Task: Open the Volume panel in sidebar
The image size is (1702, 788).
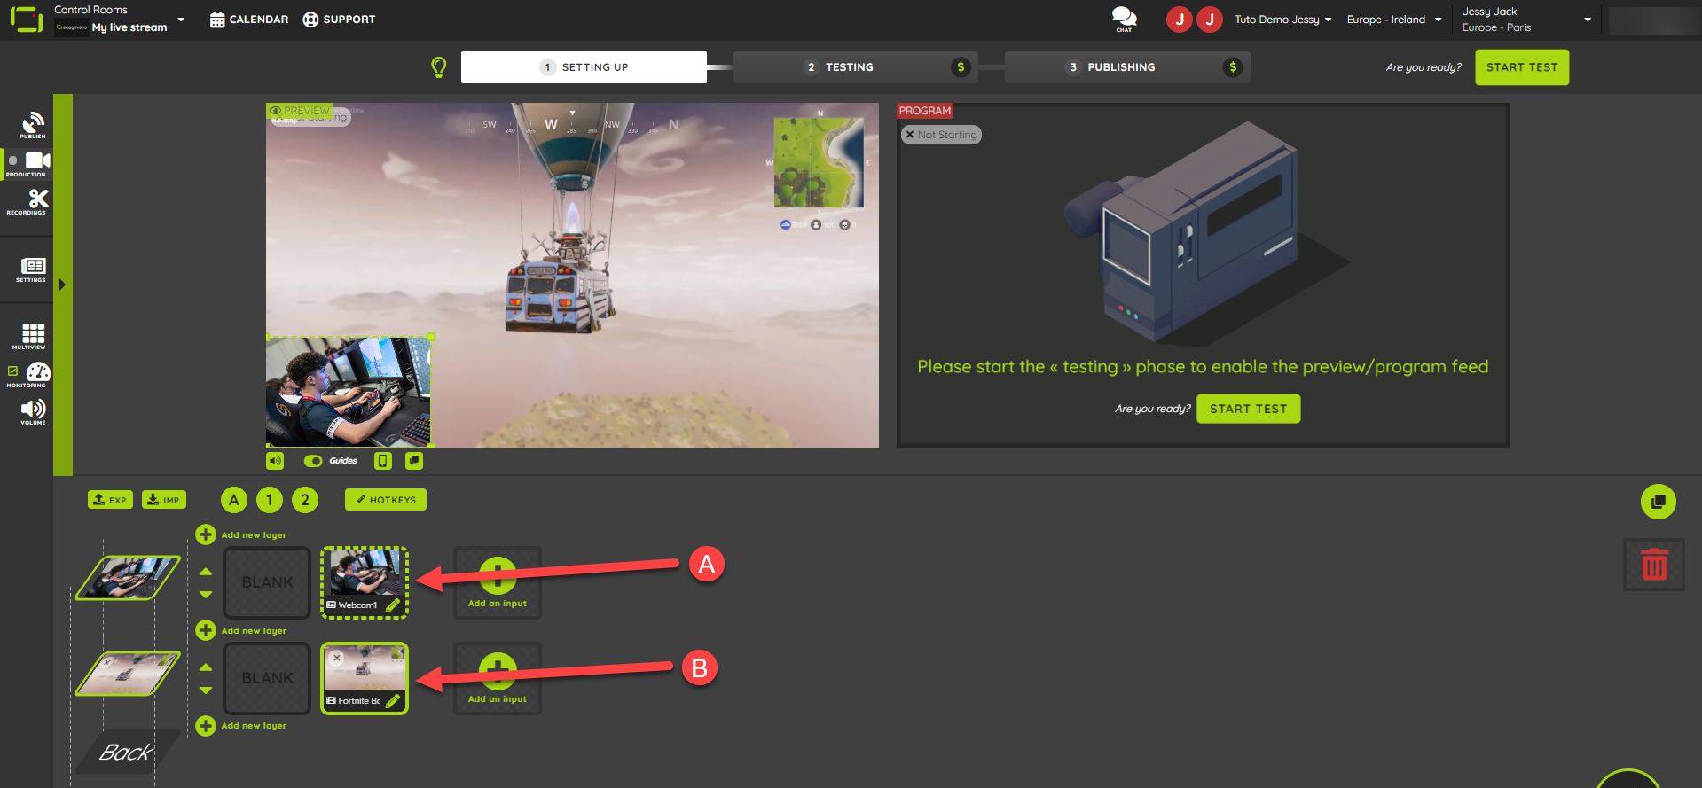Action: coord(33,411)
